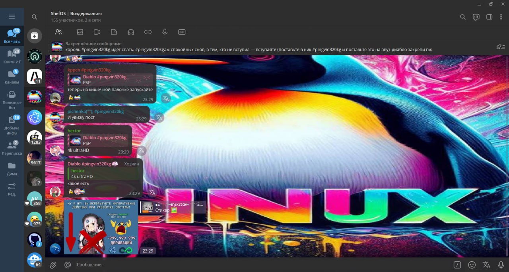Record a voice message with microphone
Image resolution: width=509 pixels, height=272 pixels.
click(501, 265)
